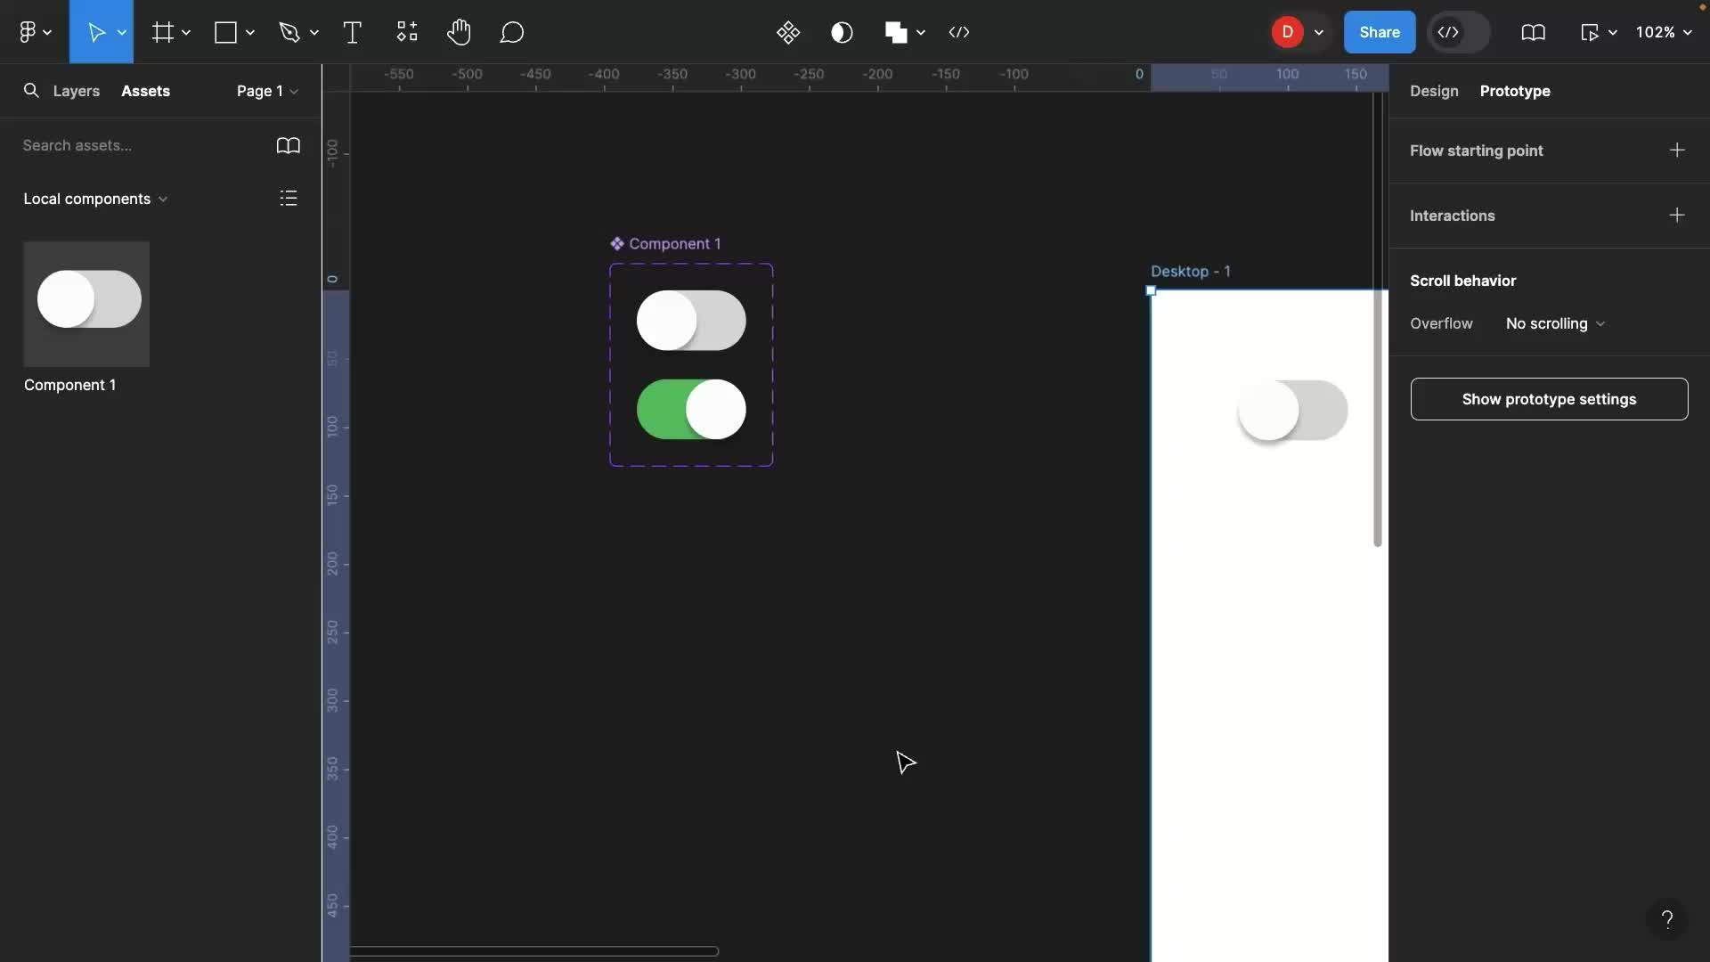Toggle Dev Mode switch in toolbar

coord(1458,32)
